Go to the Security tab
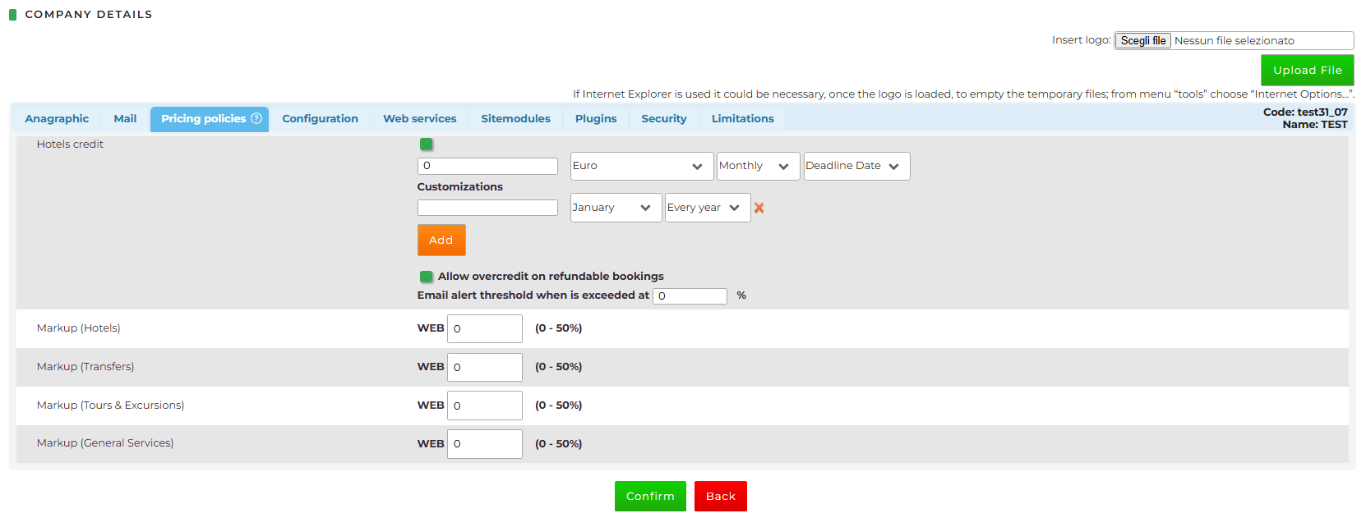The width and height of the screenshot is (1366, 527). (x=663, y=119)
